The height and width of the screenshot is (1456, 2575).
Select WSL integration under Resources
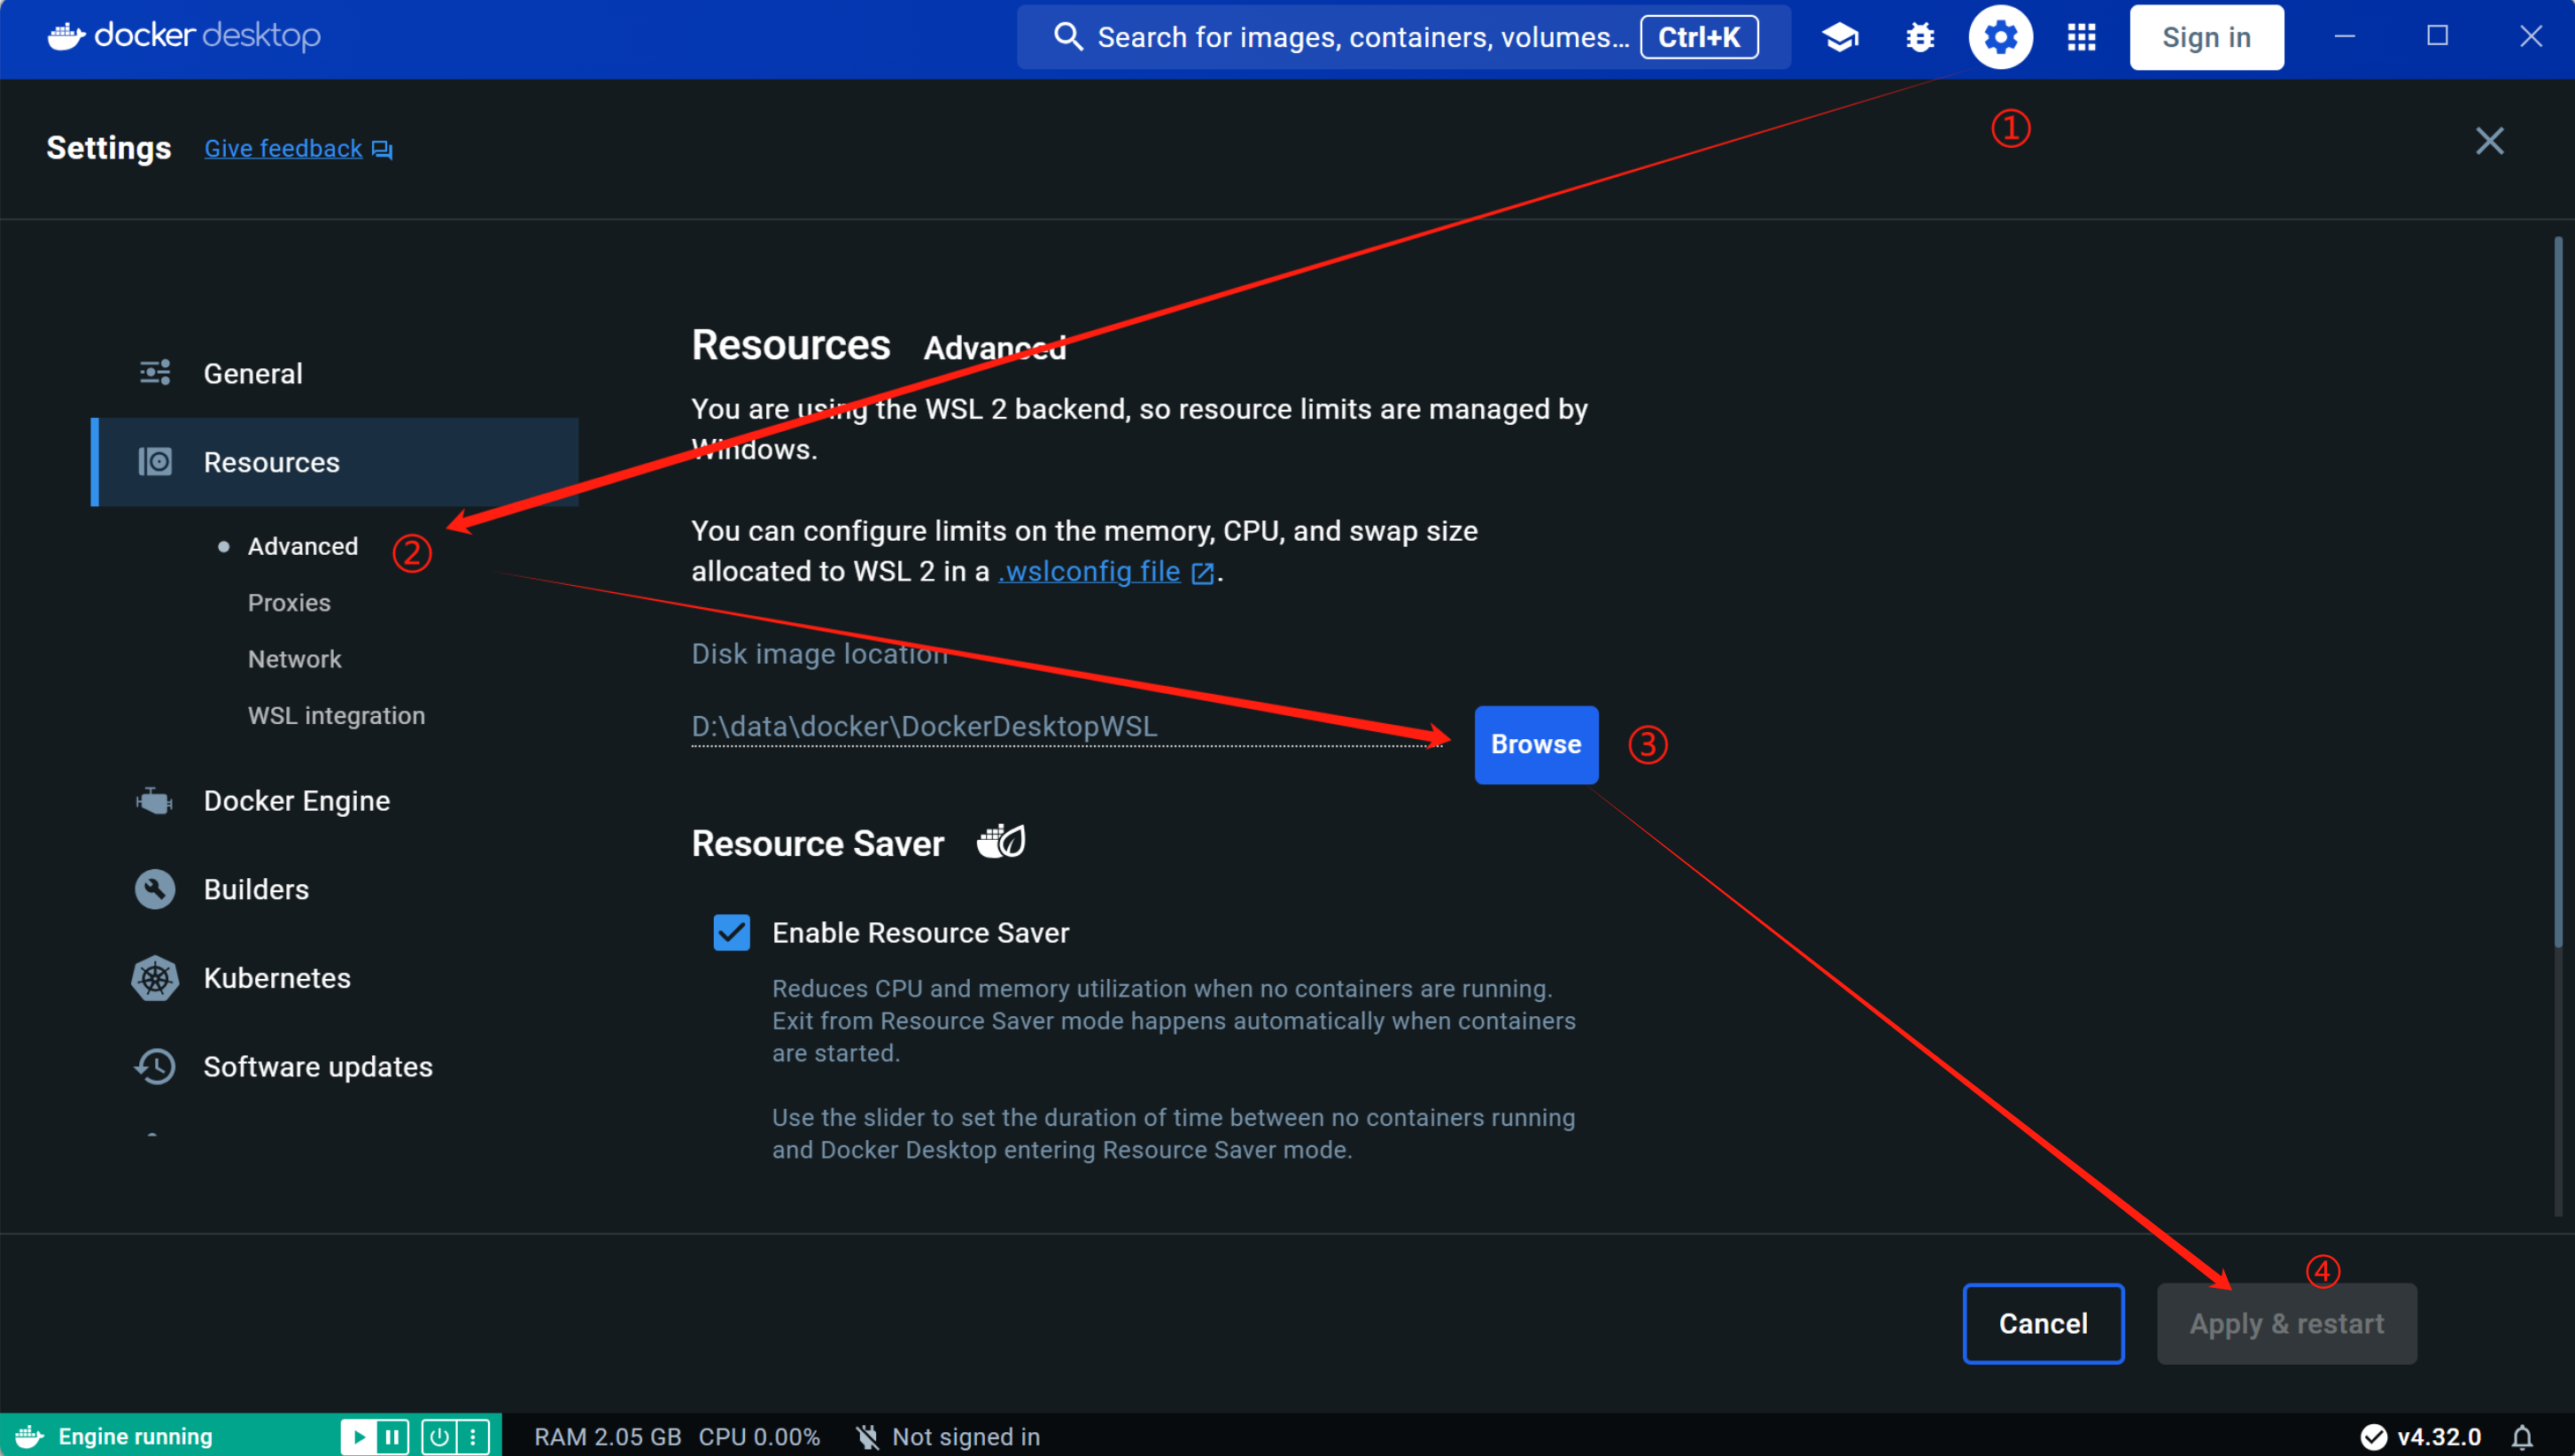click(x=337, y=716)
